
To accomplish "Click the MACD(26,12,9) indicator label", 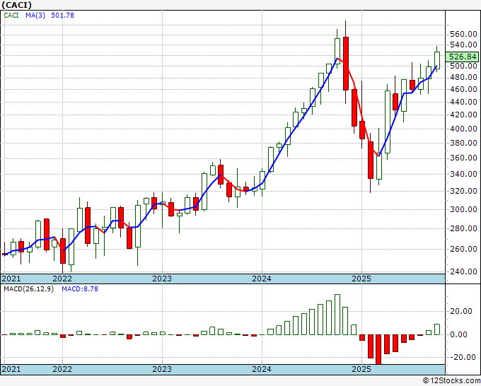I will click(x=27, y=288).
